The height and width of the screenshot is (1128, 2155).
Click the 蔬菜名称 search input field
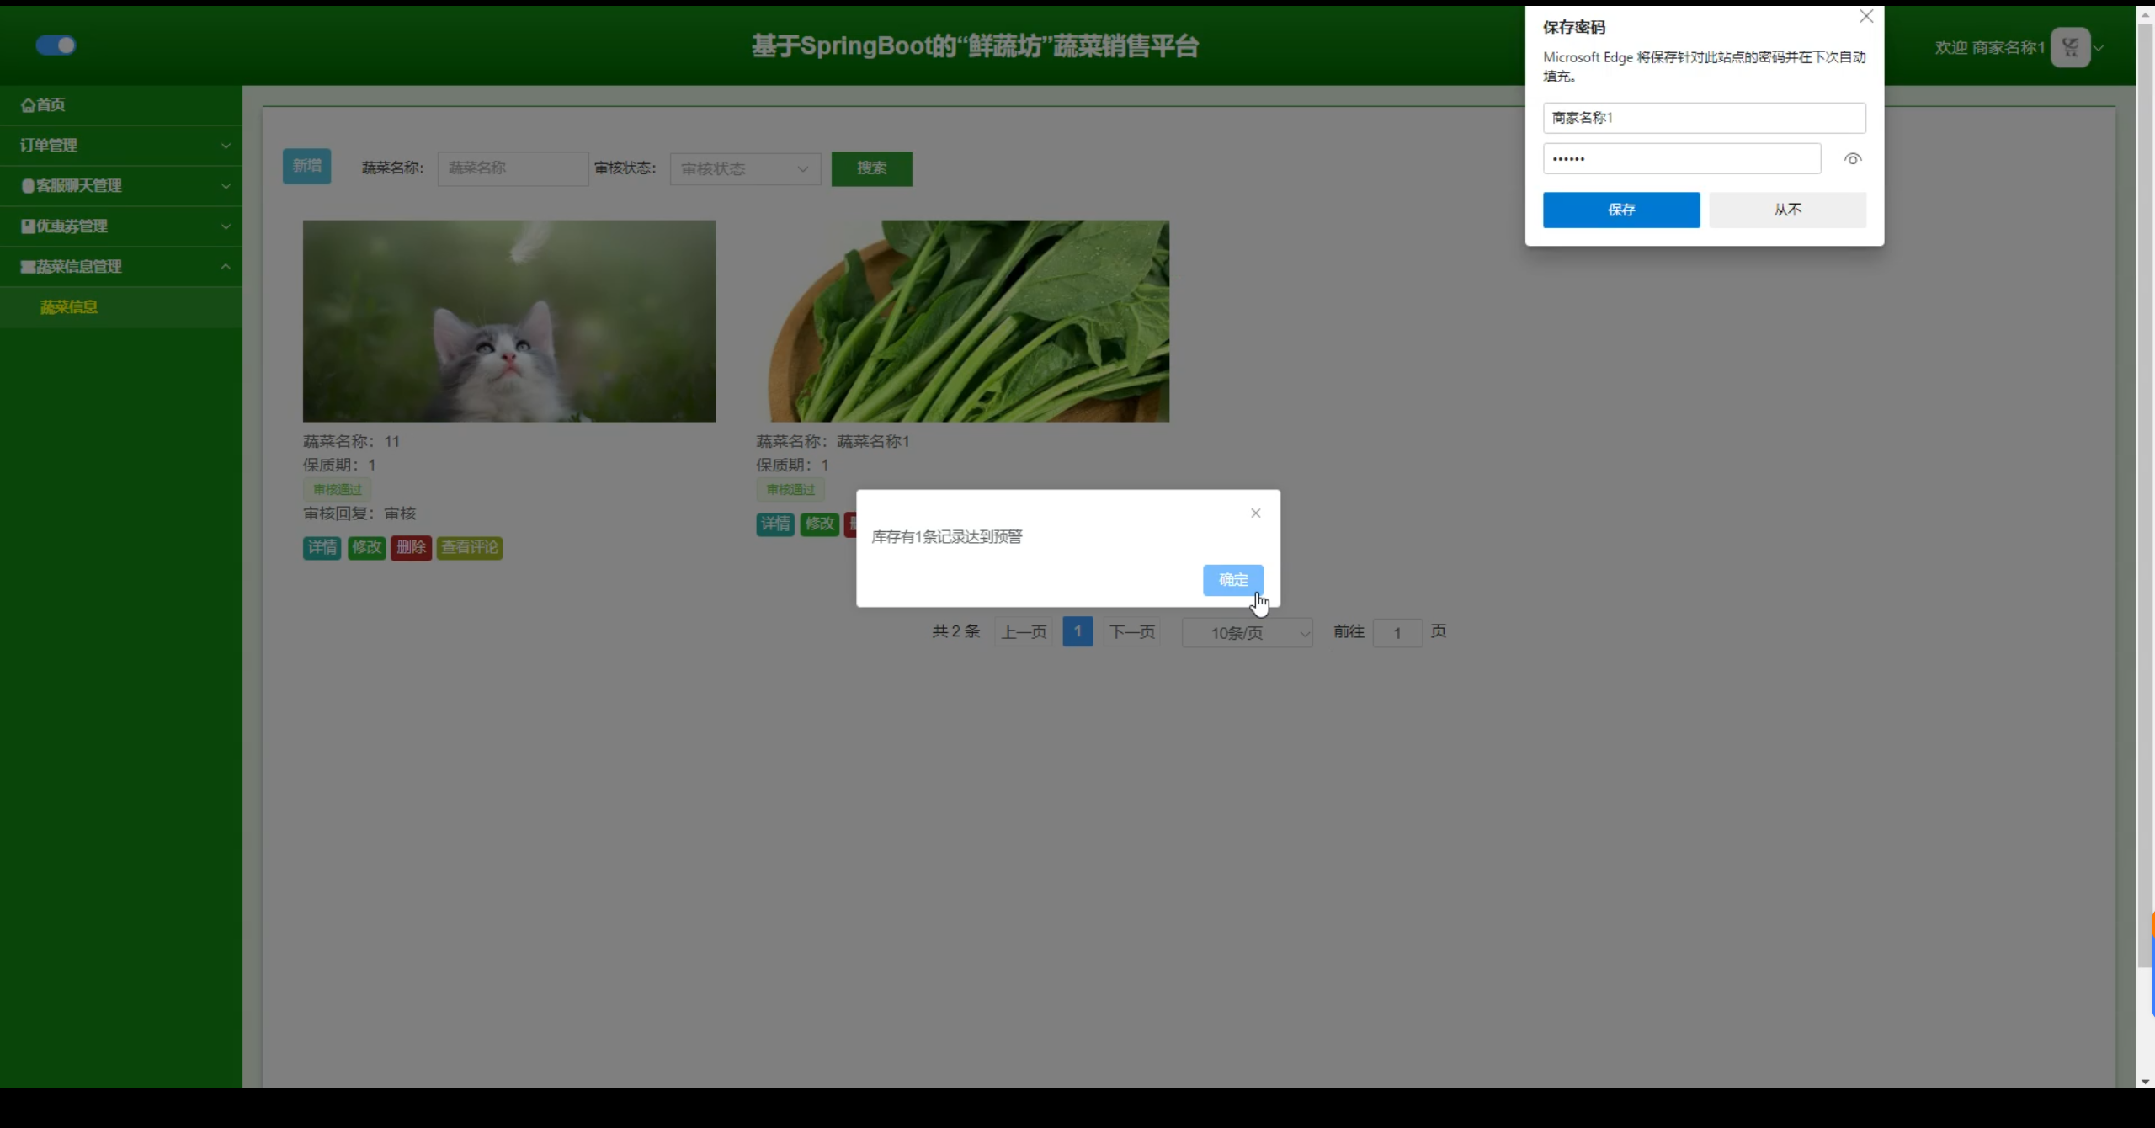pyautogui.click(x=512, y=168)
